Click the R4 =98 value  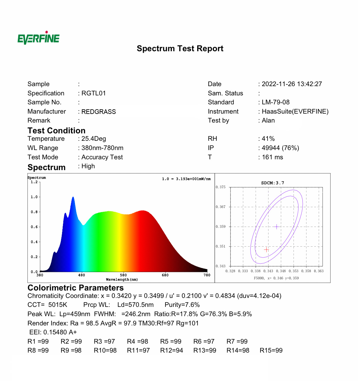coord(138,341)
